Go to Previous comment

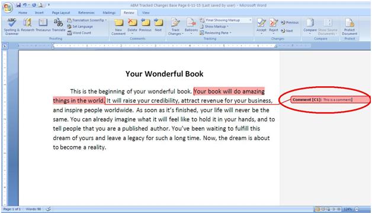[x=145, y=25]
